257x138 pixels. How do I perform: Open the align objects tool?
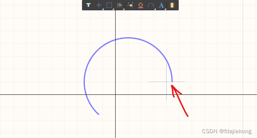120,5
